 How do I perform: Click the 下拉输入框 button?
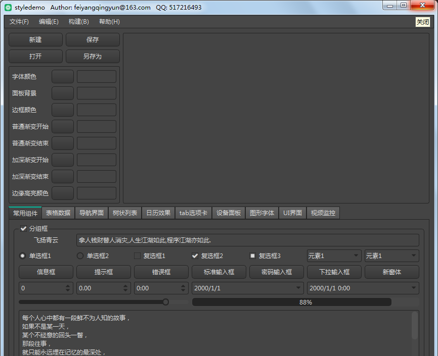click(x=334, y=272)
